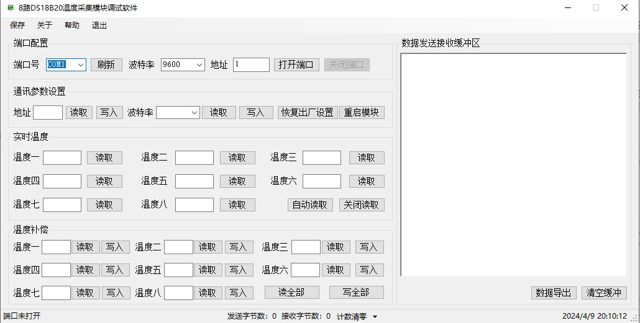This screenshot has width=640, height=323.
Task: Click the 刷新 port button
Action: click(106, 64)
